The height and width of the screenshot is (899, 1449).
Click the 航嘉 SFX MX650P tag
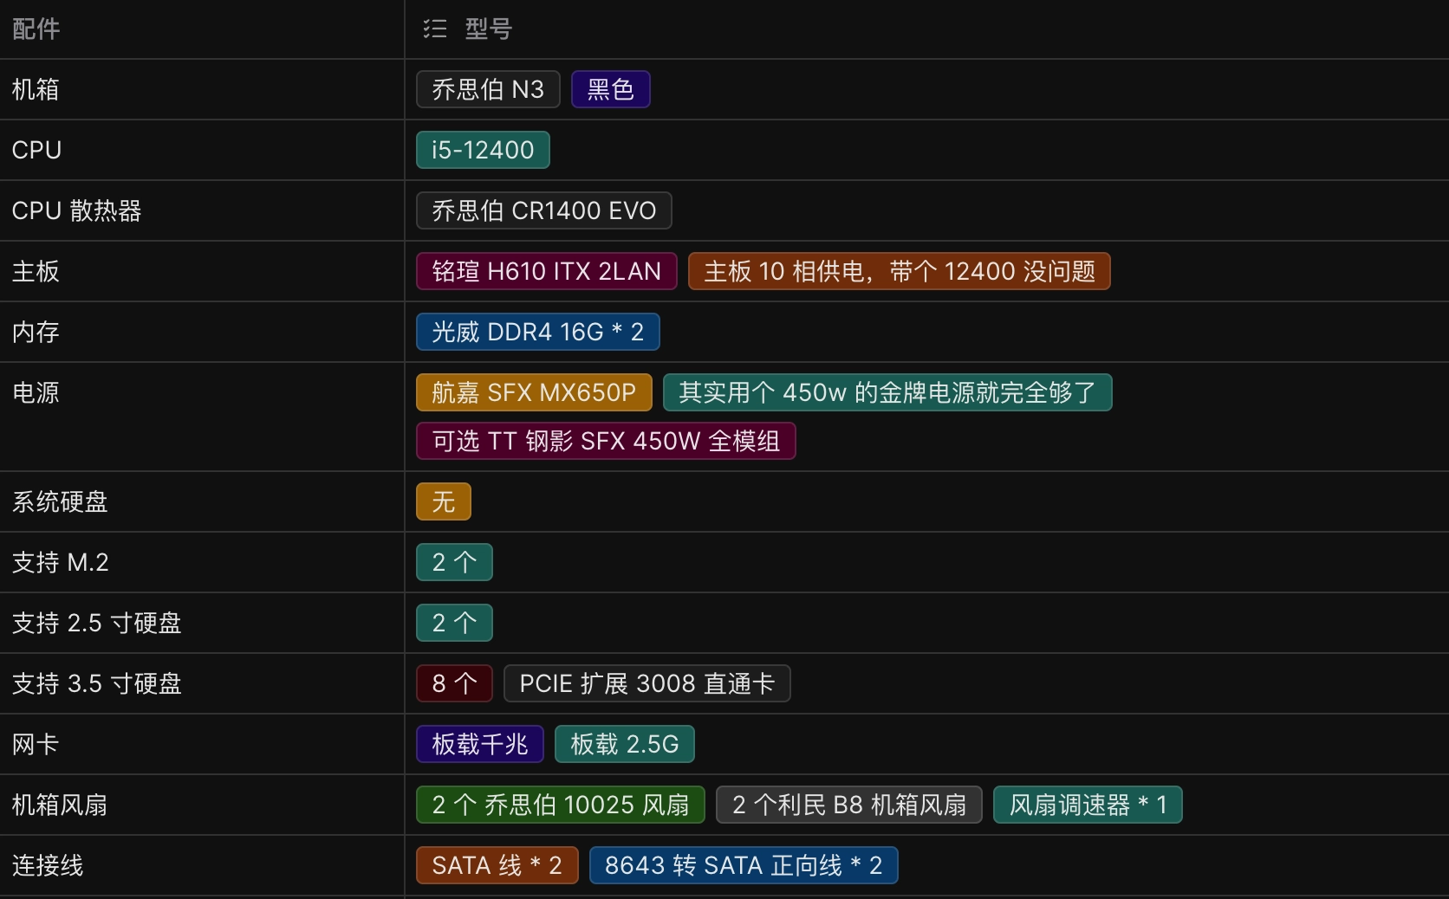click(x=534, y=392)
